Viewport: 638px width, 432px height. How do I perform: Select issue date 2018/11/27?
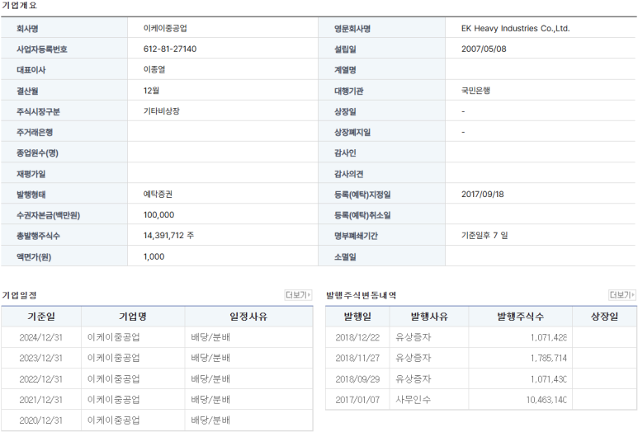pos(357,358)
